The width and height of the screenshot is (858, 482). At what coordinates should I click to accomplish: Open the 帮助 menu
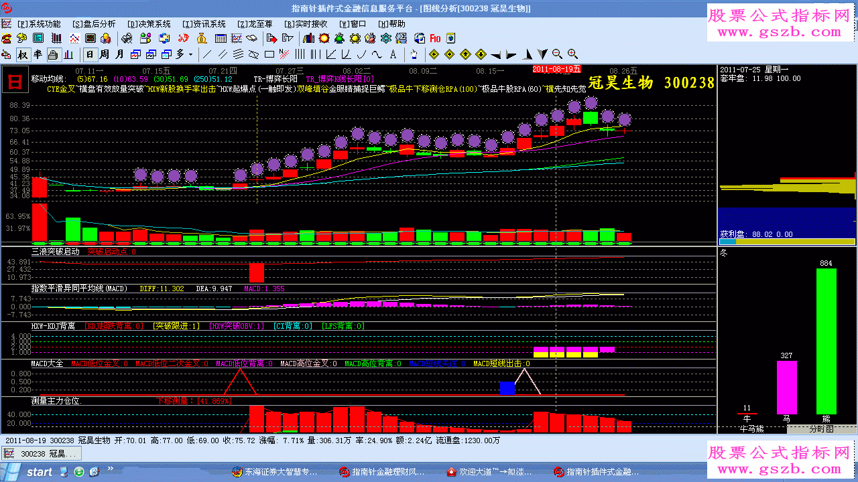(x=391, y=23)
